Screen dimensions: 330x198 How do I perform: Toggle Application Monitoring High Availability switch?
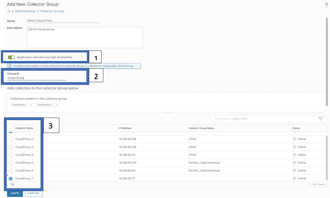click(12, 57)
